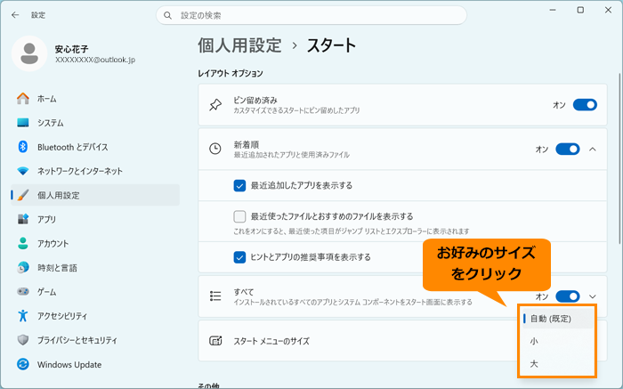Click the ホーム house icon

[x=23, y=99]
